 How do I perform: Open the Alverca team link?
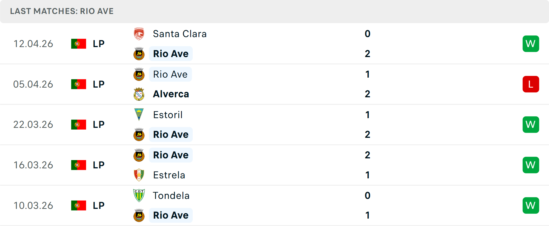171,94
